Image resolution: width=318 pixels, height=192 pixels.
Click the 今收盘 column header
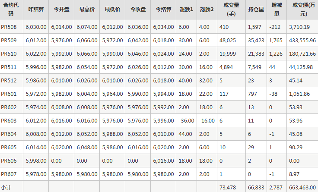coord(138,9)
